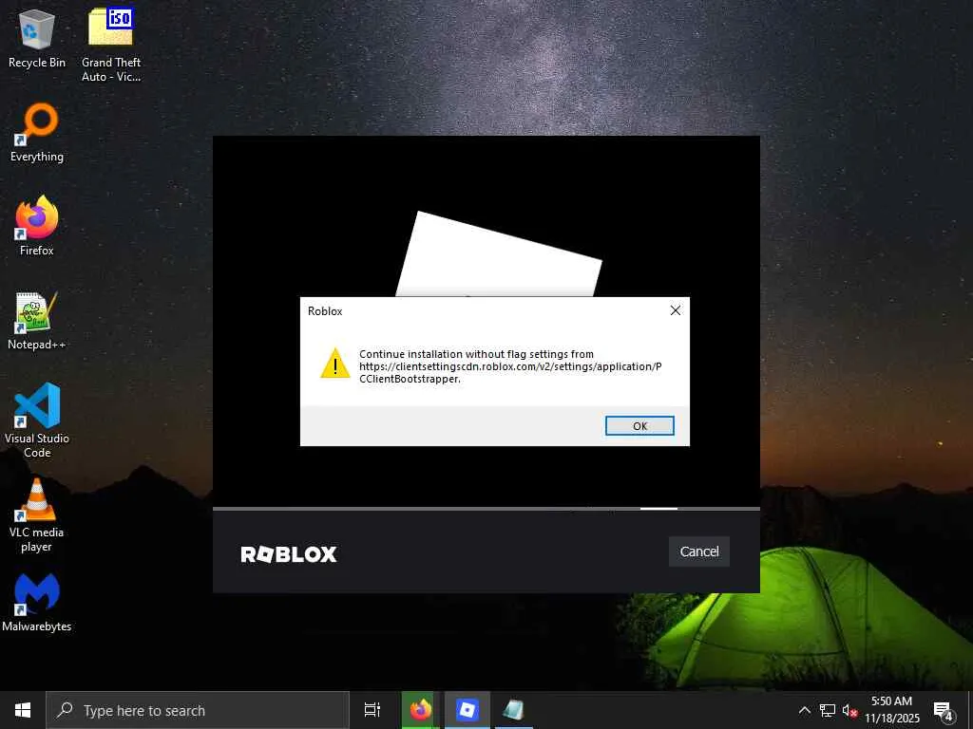
Task: Click the taskbar search box
Action: tap(198, 710)
